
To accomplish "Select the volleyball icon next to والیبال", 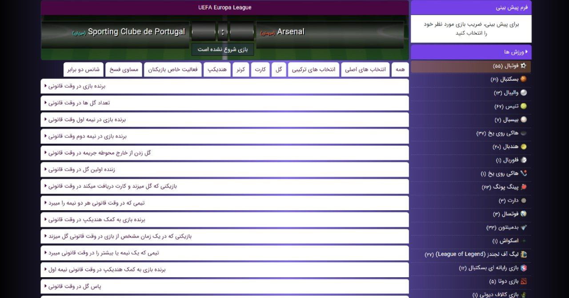I will pos(523,93).
